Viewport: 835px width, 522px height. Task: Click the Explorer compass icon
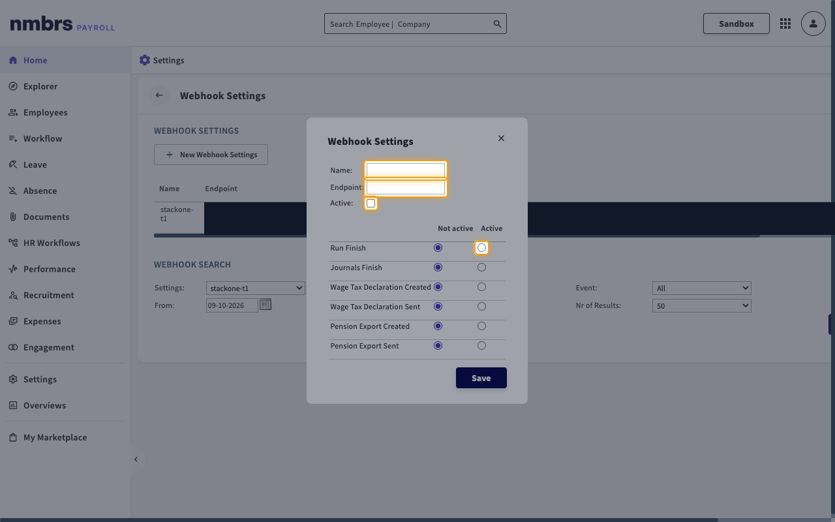[13, 86]
